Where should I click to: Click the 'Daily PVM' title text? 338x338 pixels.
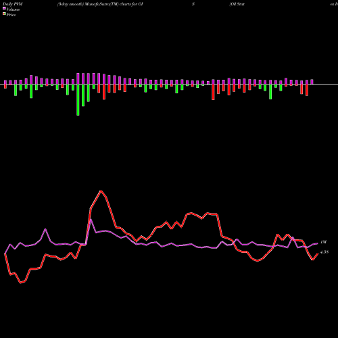coord(13,4)
